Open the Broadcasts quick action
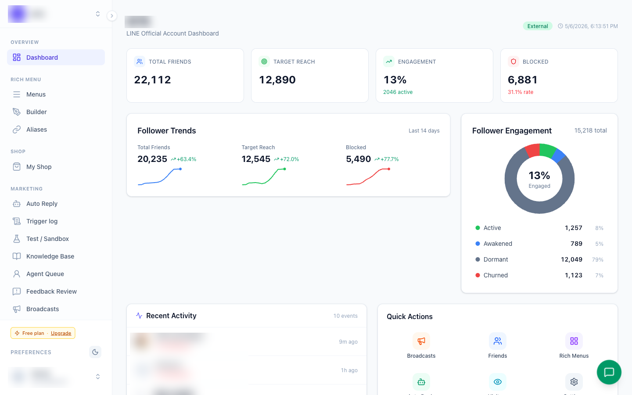This screenshot has height=395, width=632. 421,346
